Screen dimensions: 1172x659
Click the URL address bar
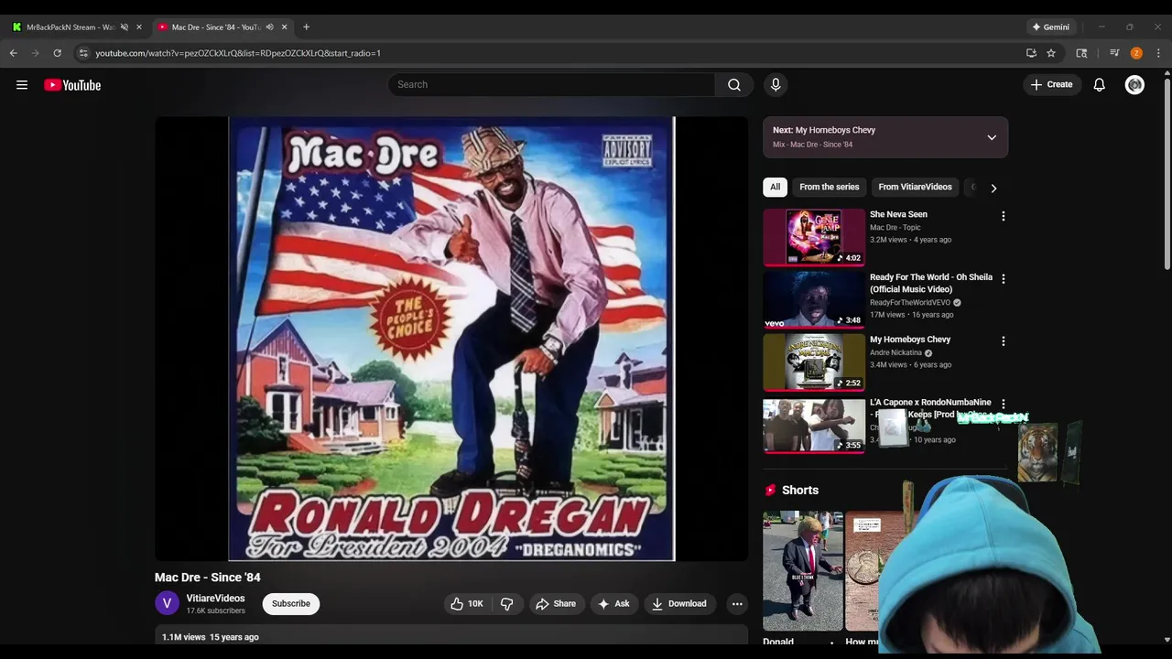pyautogui.click(x=549, y=53)
